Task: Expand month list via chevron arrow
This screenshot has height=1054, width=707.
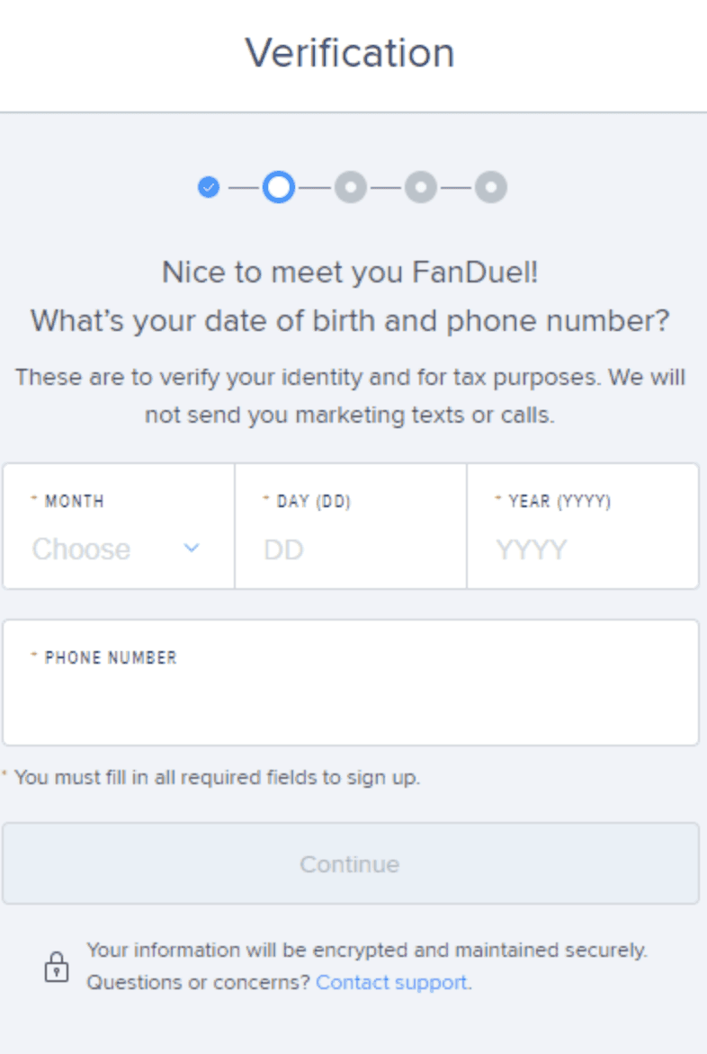Action: [192, 548]
